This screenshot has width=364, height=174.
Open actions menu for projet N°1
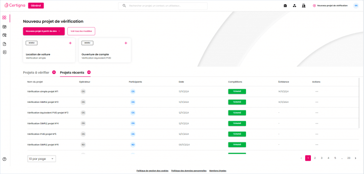(317, 91)
